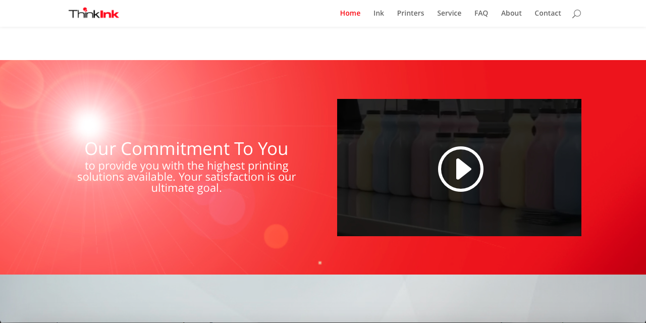Open the search icon in header
Viewport: 646px width, 323px height.
pyautogui.click(x=576, y=14)
